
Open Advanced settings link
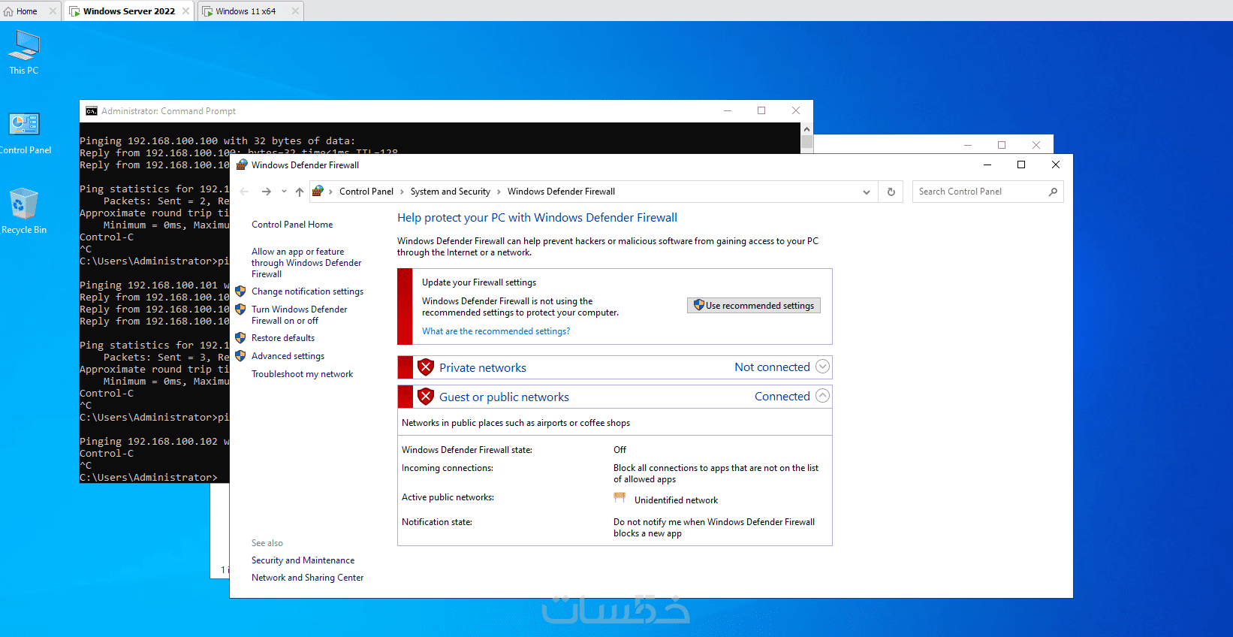(x=288, y=356)
